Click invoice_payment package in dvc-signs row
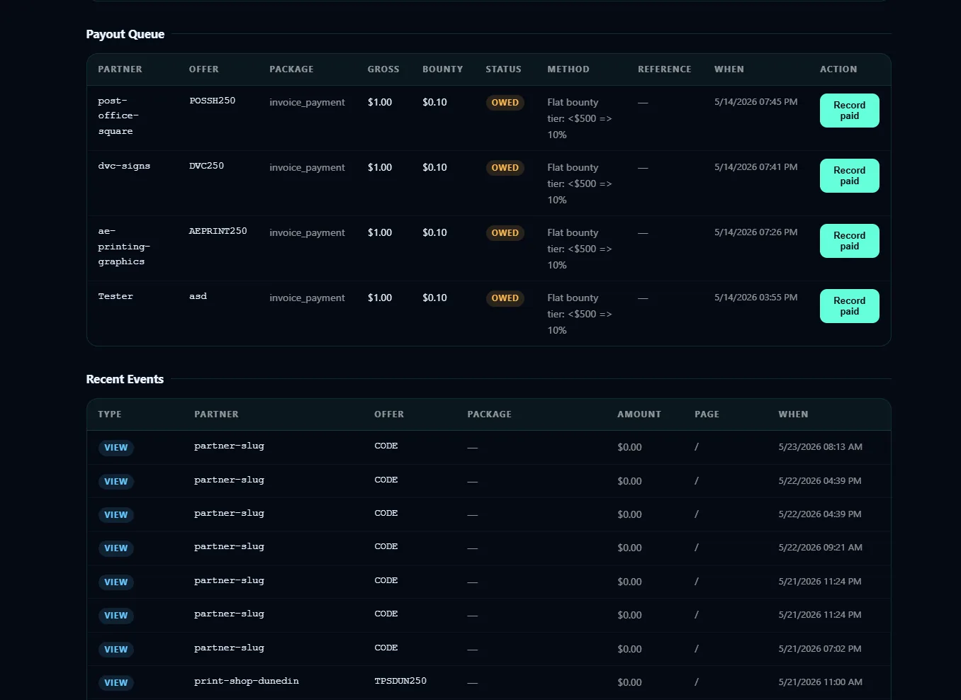This screenshot has width=961, height=700. pos(307,168)
